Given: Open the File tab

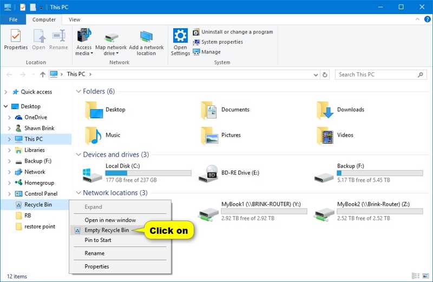Looking at the screenshot, I should [13, 19].
